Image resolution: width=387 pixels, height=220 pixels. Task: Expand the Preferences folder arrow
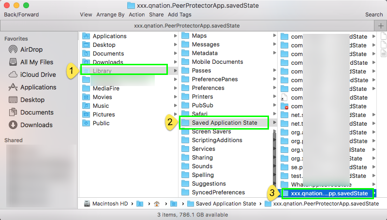pos(274,88)
